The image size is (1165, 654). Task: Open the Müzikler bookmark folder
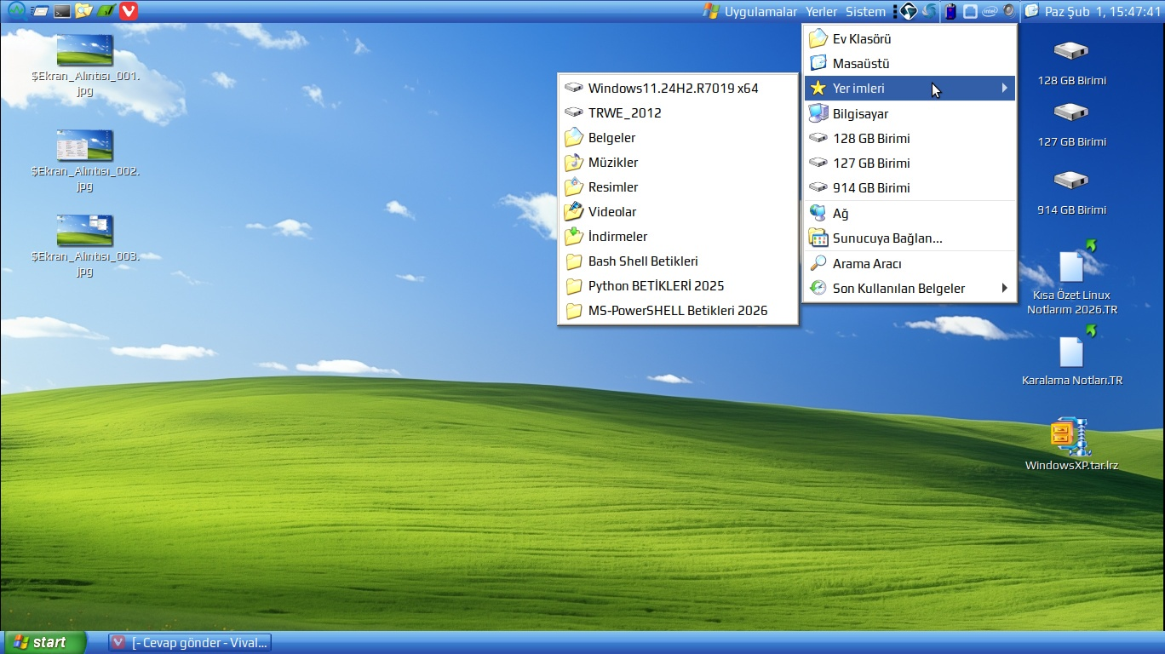point(678,162)
